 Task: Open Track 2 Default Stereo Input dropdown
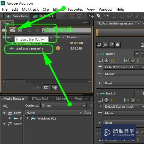point(124,107)
